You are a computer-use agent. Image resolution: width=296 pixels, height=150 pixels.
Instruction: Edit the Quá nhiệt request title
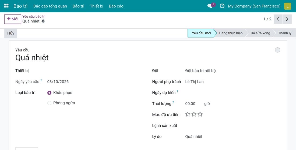click(32, 58)
